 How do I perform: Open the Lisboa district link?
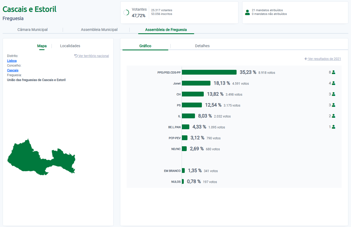click(x=12, y=61)
